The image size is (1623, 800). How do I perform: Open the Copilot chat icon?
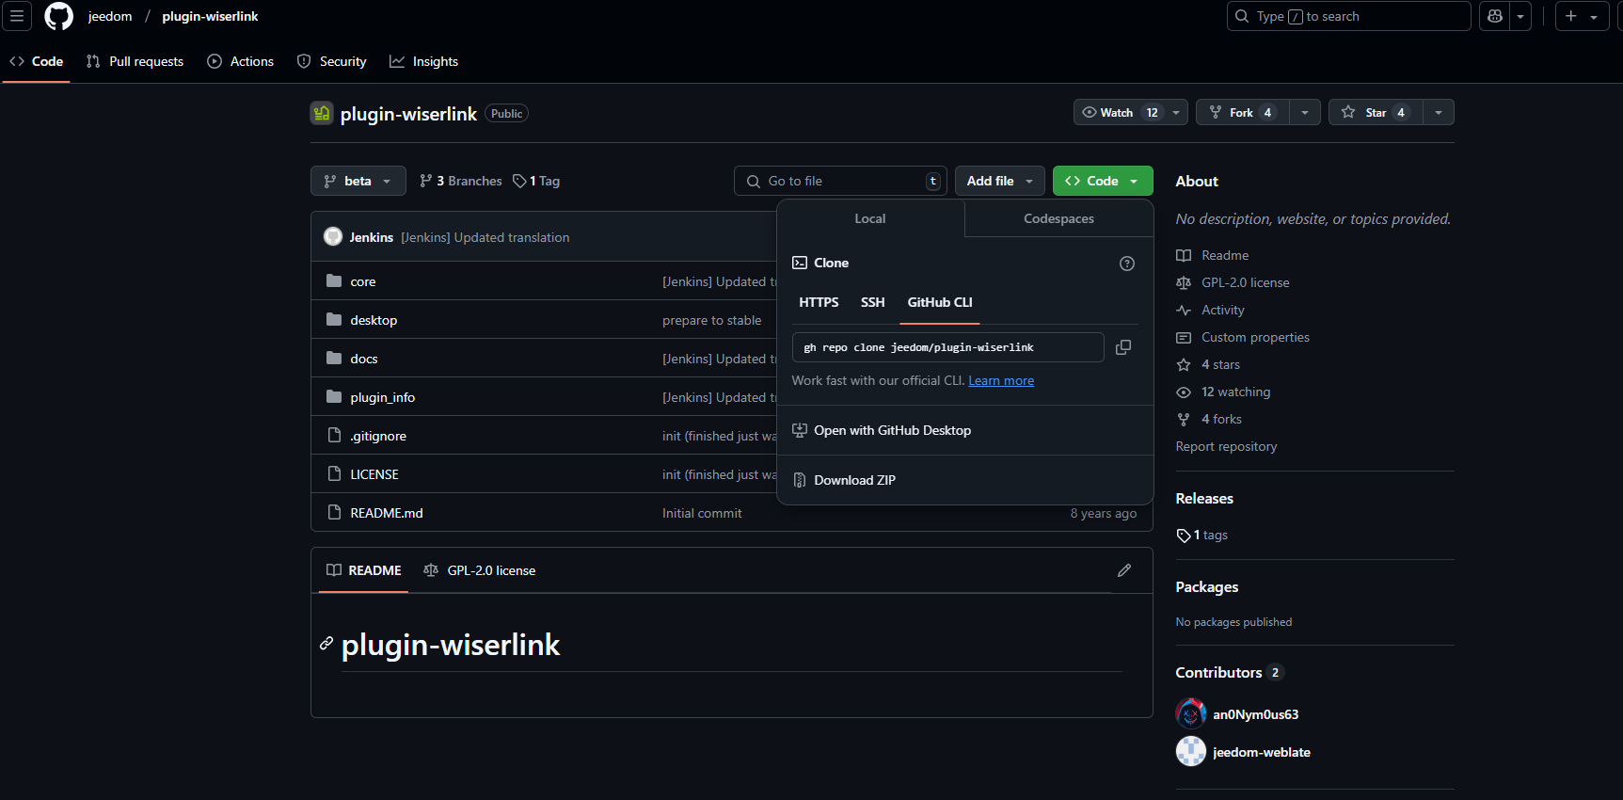1495,16
